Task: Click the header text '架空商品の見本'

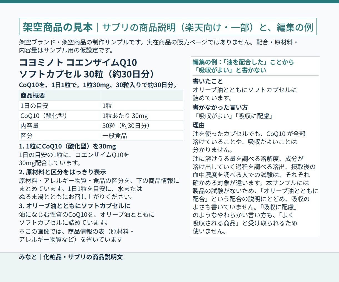Action: (58, 27)
